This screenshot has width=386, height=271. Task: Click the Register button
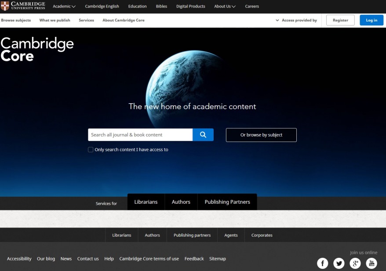coord(340,20)
